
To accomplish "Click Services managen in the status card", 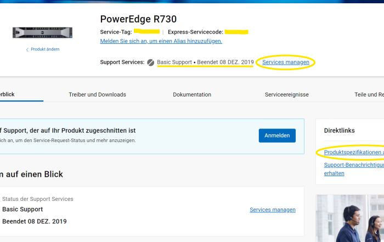I will click(273, 210).
